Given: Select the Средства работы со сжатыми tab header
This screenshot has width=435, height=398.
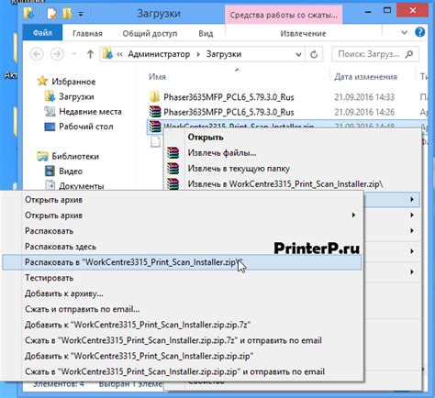Looking at the screenshot, I should (x=284, y=15).
